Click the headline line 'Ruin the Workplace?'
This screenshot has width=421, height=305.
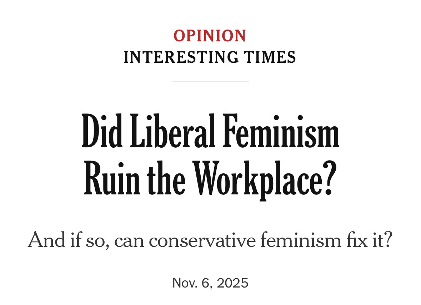(x=210, y=178)
